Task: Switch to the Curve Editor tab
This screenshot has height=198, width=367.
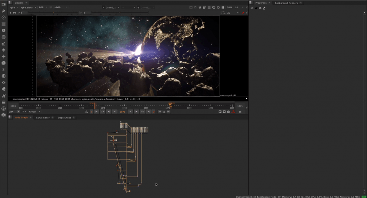Action: (43, 118)
